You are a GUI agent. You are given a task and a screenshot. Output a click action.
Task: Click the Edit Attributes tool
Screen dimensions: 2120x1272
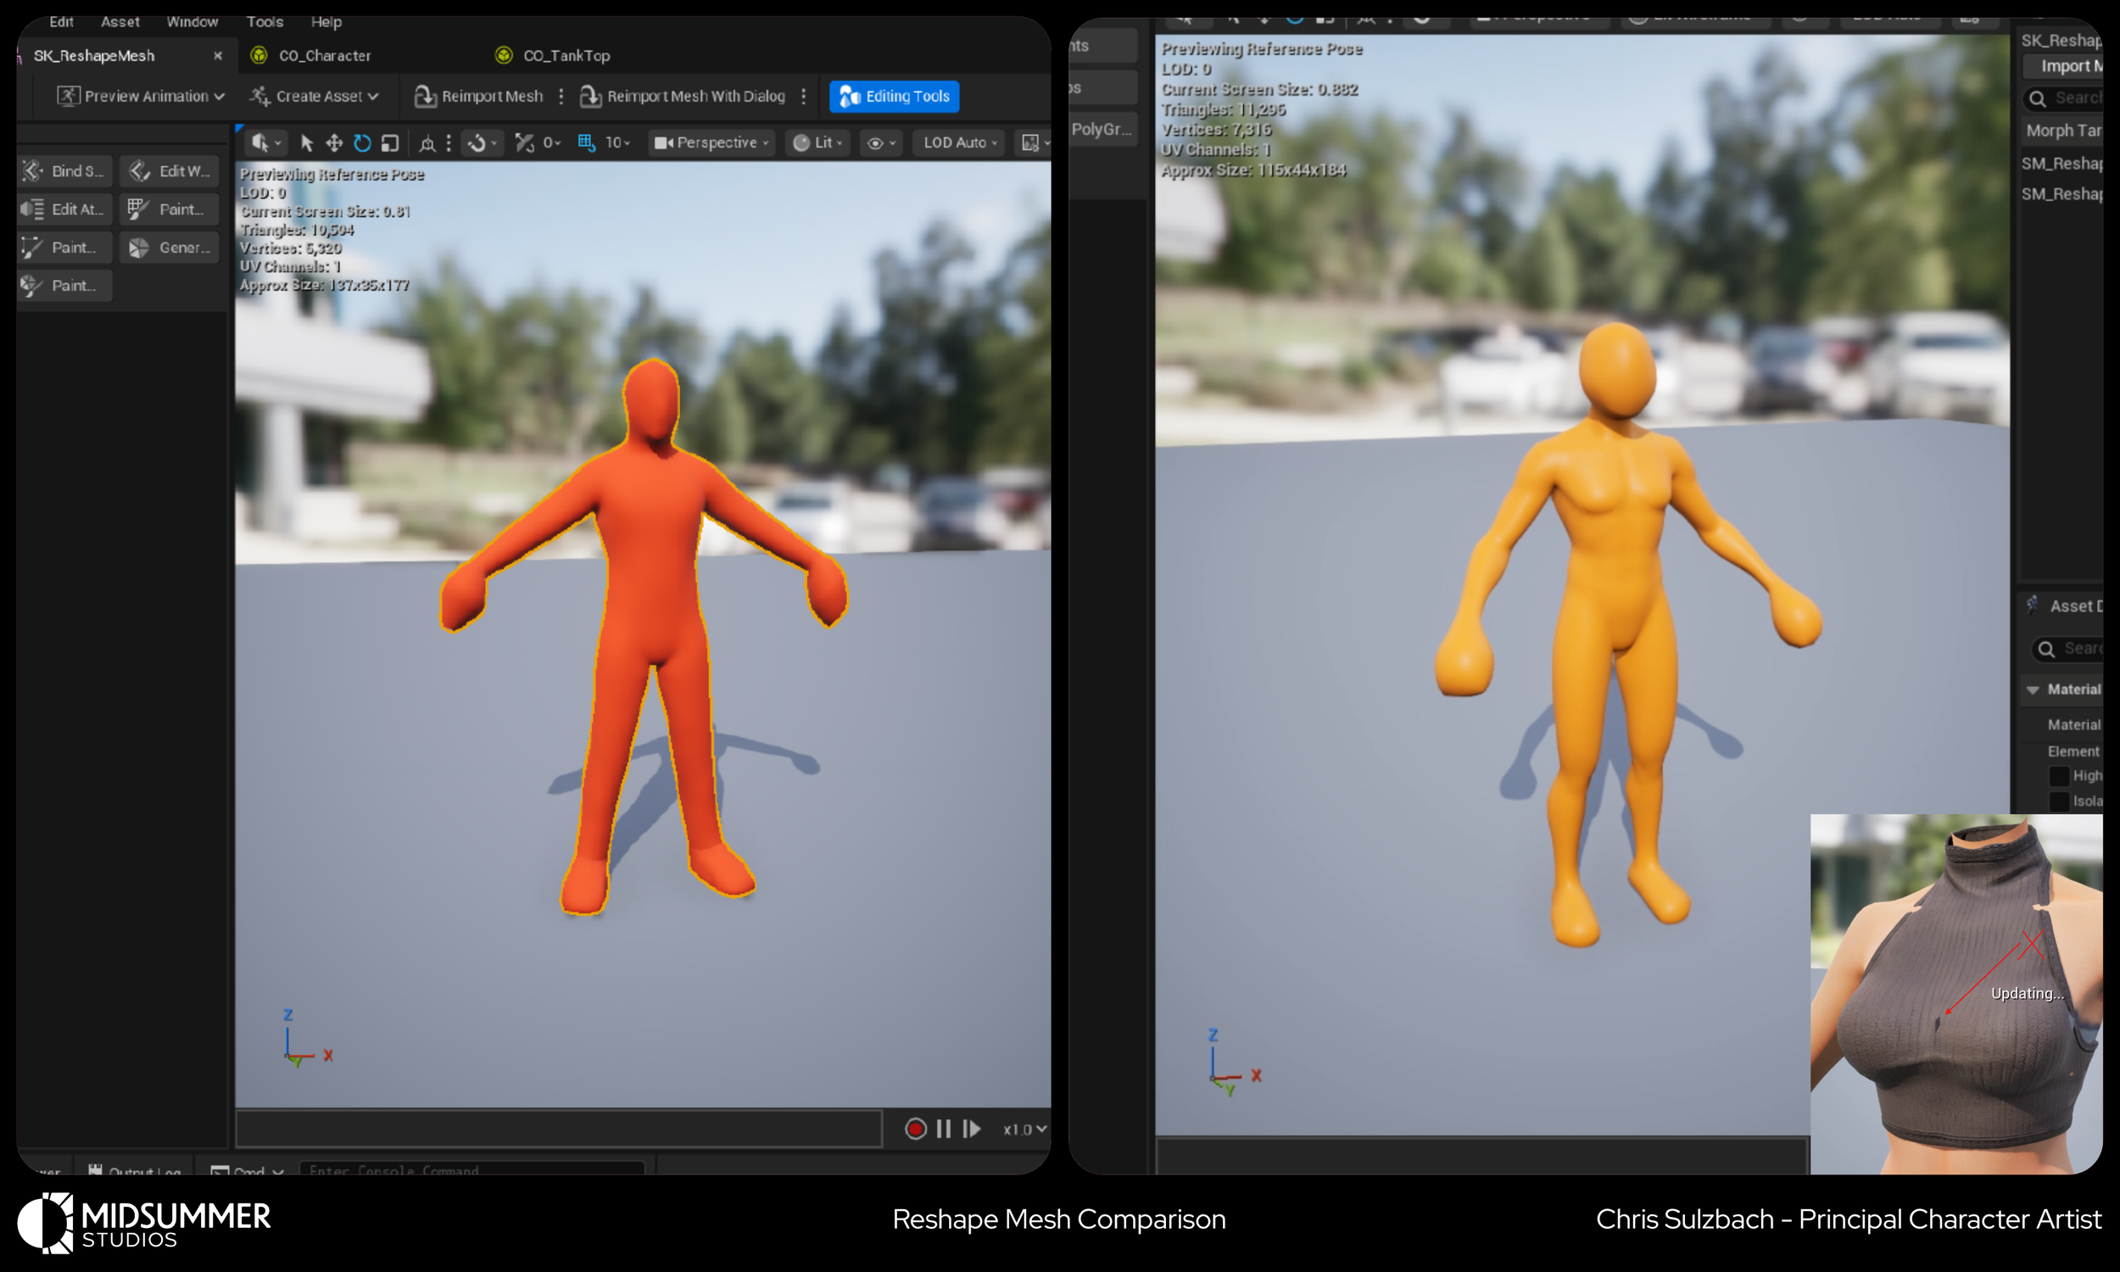click(x=64, y=209)
